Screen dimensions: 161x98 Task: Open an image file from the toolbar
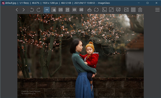pos(89,10)
